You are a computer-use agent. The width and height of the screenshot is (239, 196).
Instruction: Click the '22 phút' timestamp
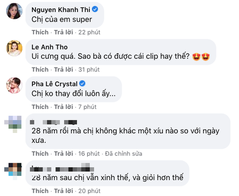click(x=89, y=32)
